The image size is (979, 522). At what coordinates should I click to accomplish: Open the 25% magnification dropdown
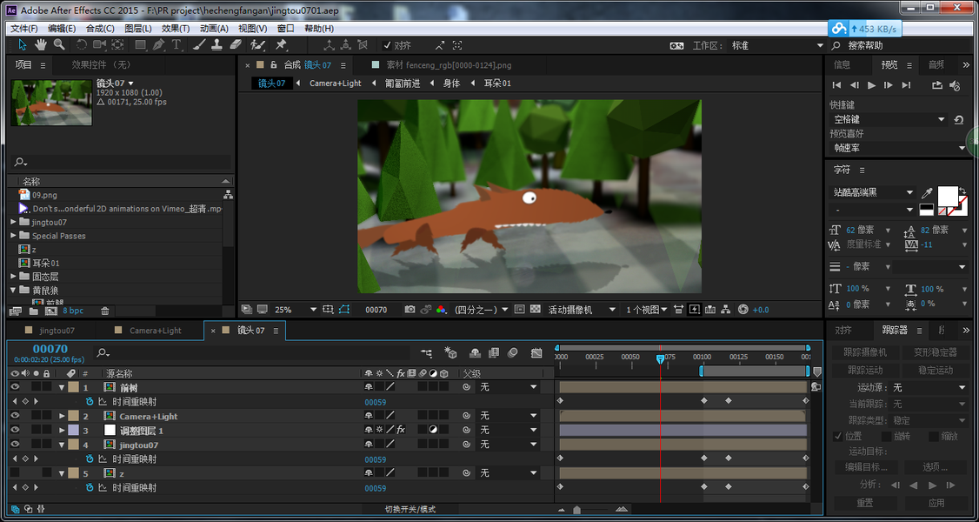[296, 309]
